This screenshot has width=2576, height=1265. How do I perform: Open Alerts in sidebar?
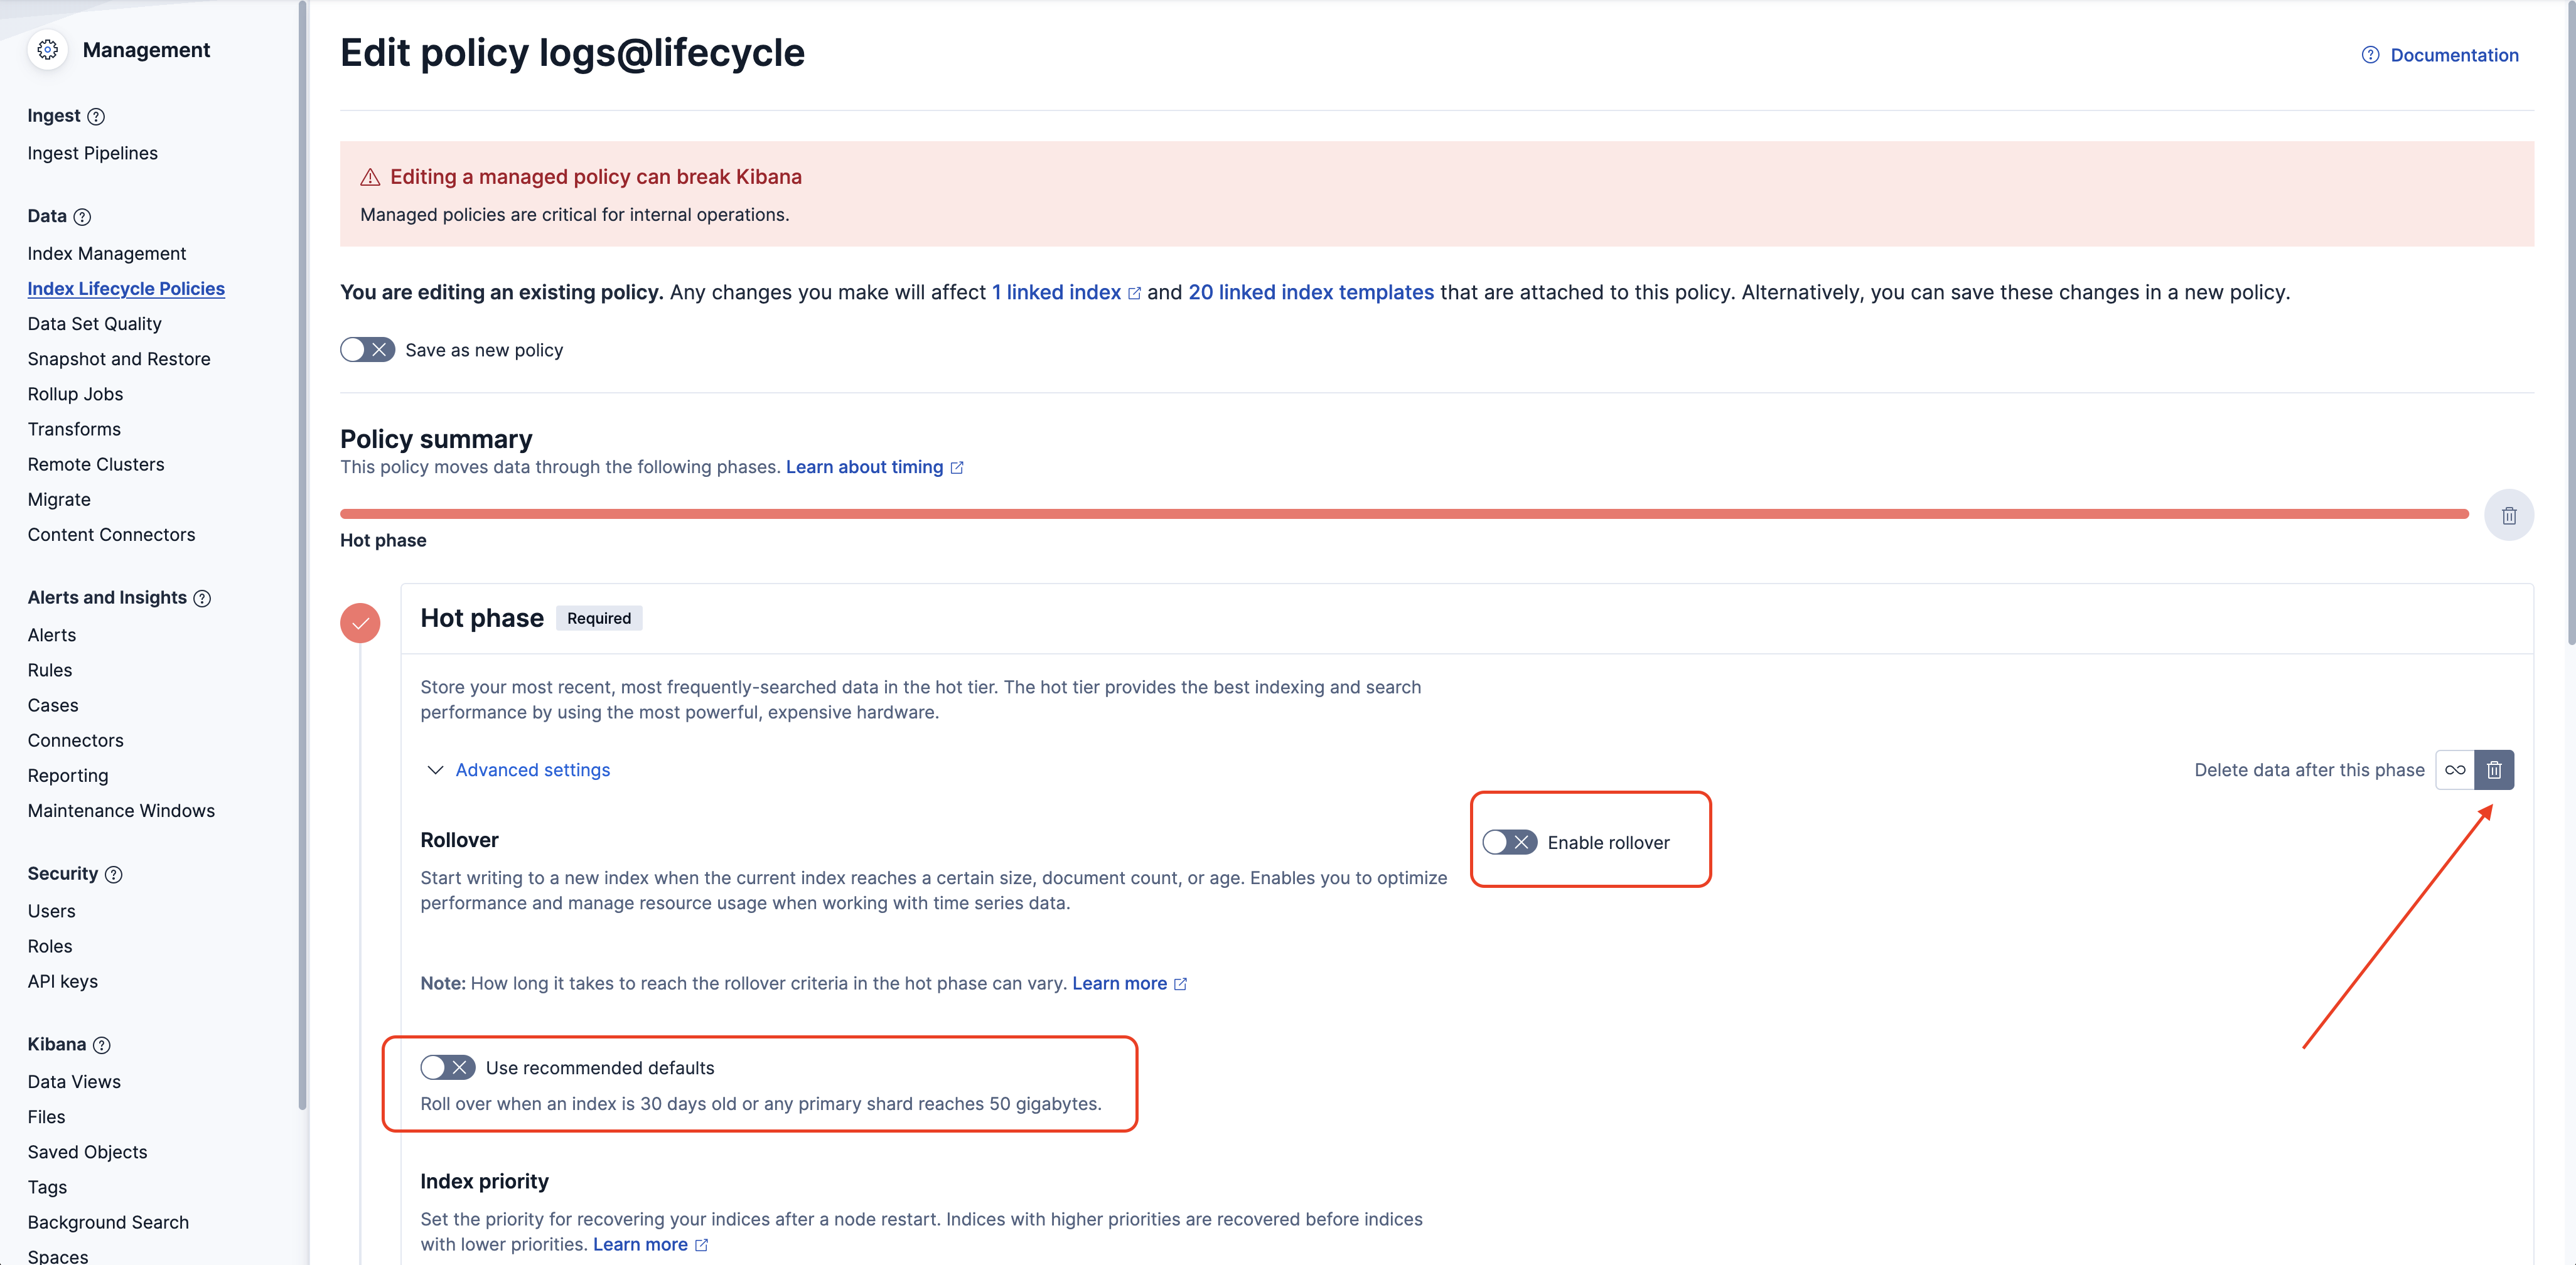(52, 635)
